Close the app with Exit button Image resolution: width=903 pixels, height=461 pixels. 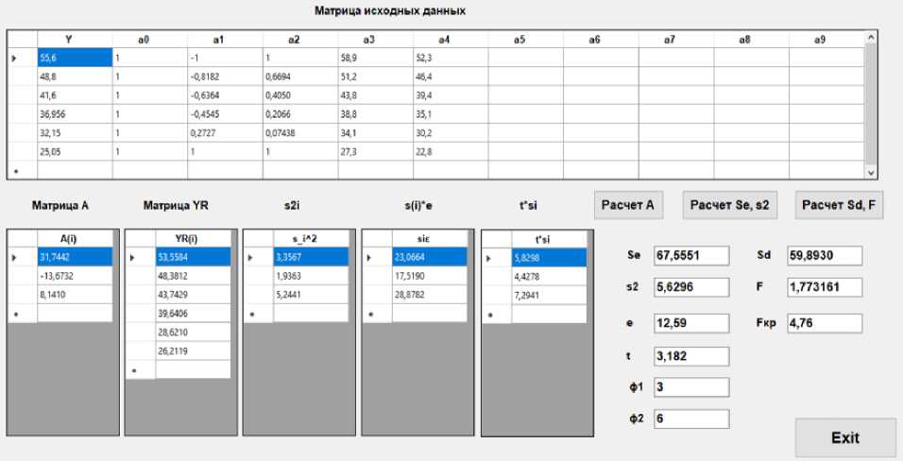point(844,438)
